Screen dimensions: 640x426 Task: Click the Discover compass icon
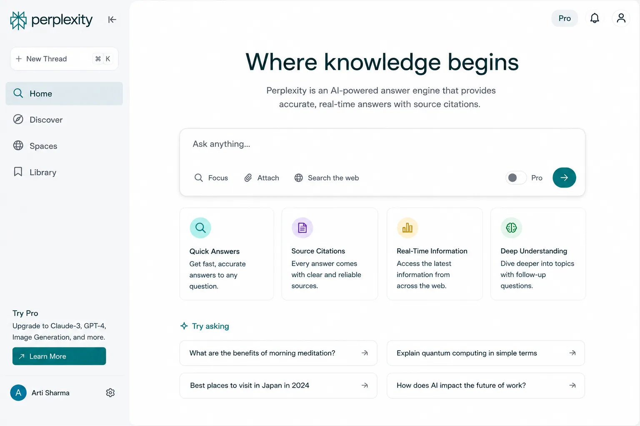pos(18,119)
